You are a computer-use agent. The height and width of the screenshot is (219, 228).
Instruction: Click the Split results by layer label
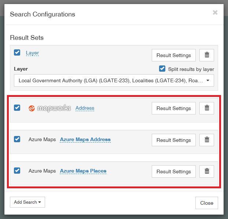191,69
